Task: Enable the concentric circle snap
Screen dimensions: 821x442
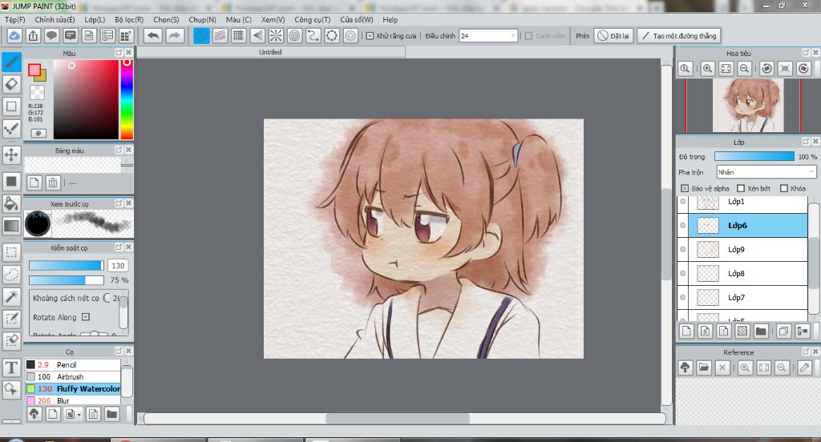Action: [295, 36]
